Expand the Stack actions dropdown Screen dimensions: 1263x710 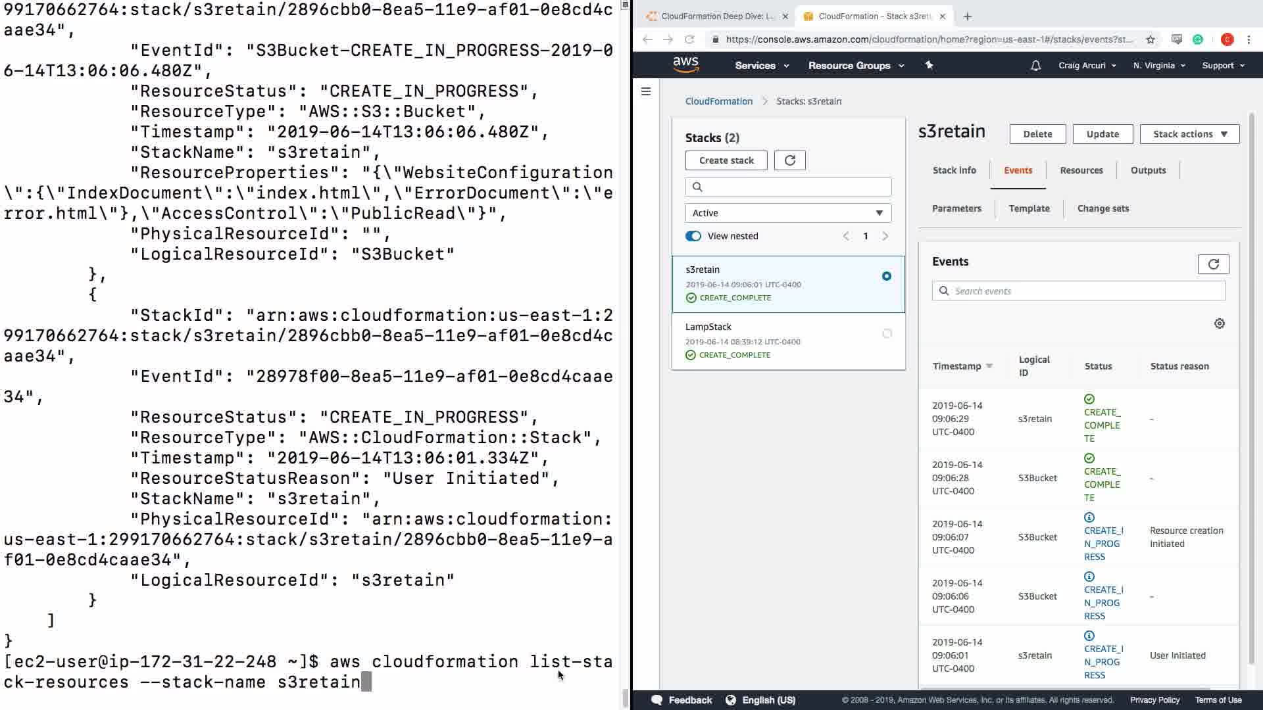pos(1189,134)
